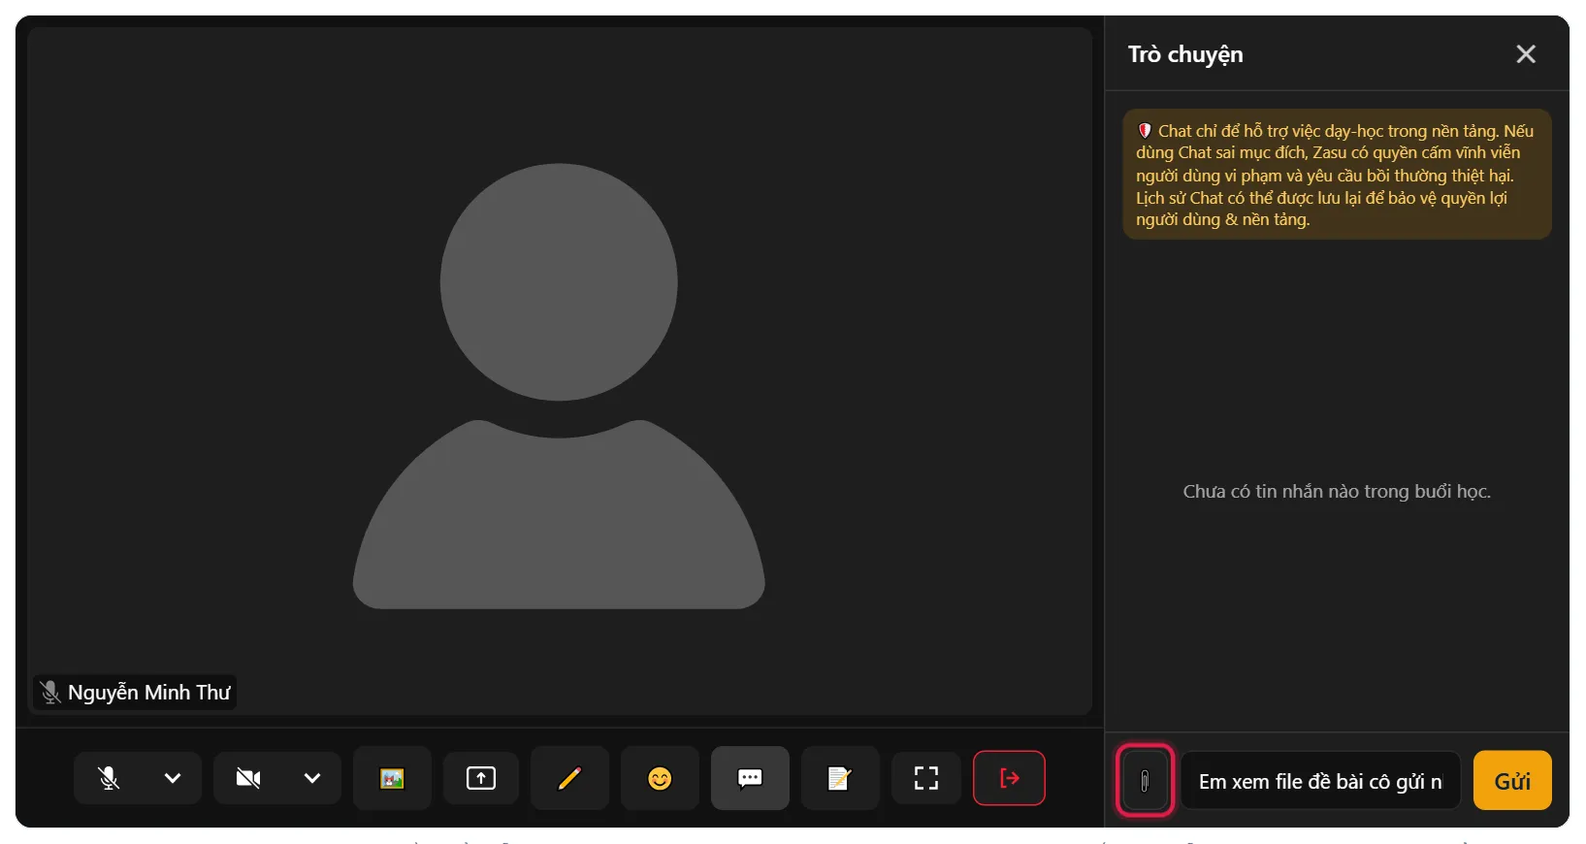Open camera options dropdown arrow
Viewport: 1586px width, 844px height.
pos(312,778)
